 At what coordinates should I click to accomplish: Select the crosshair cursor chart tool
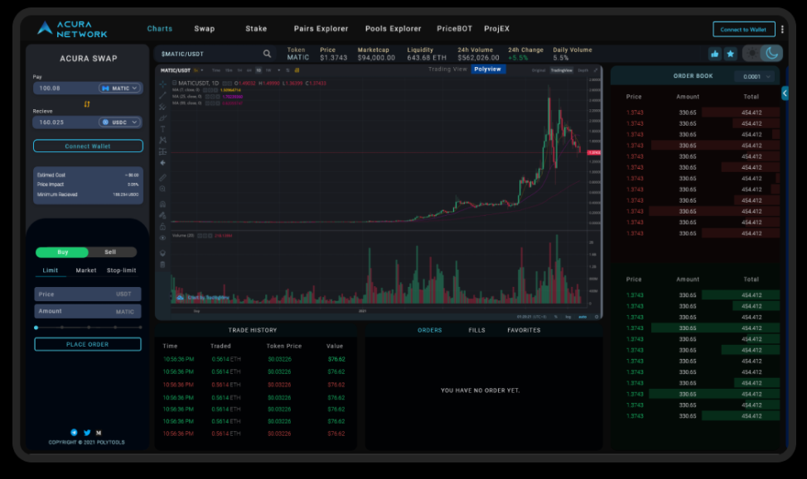(162, 84)
